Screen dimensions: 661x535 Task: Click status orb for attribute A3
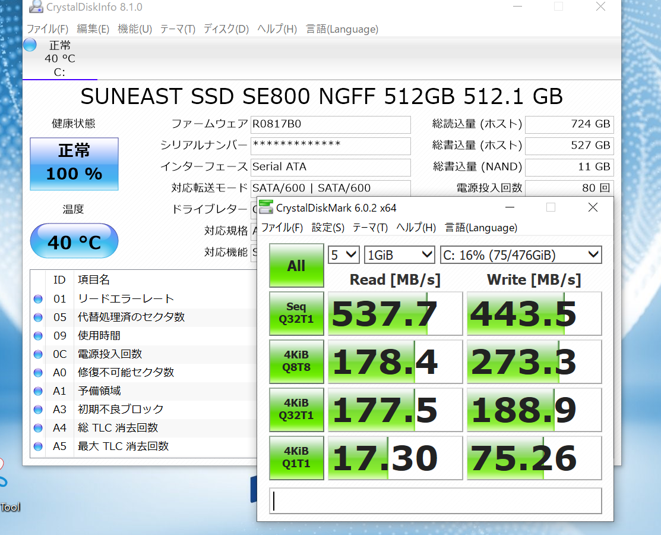(x=38, y=409)
